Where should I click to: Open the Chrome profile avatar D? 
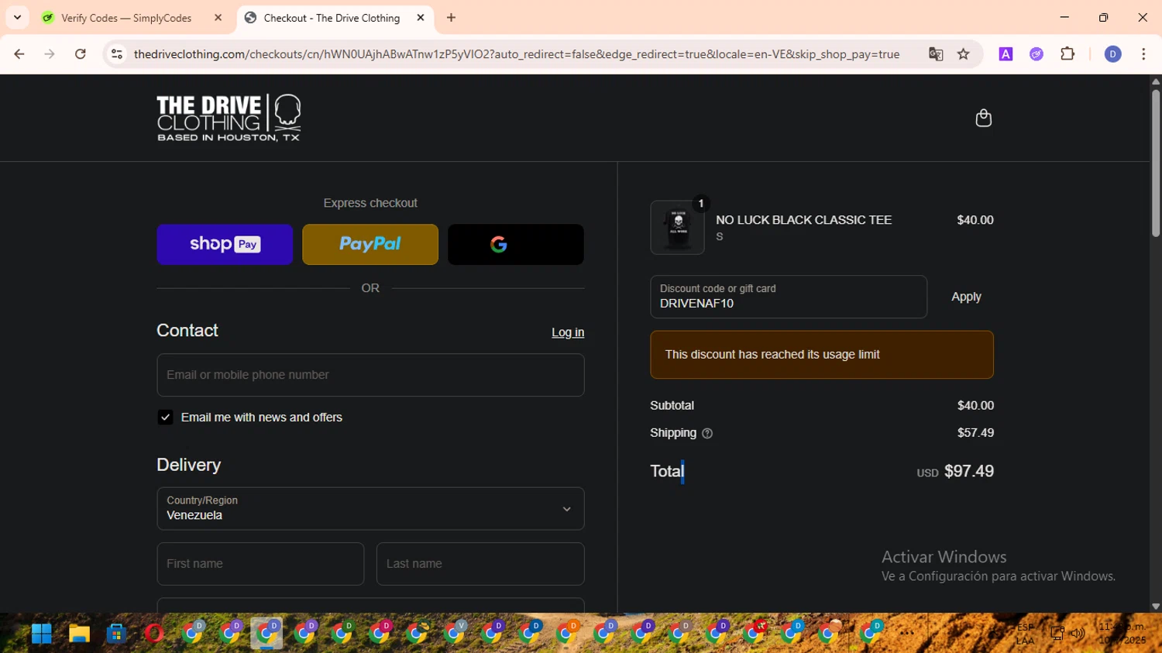pos(1112,54)
